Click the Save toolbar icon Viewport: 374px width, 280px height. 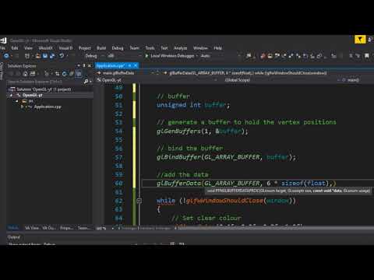[x=45, y=56]
